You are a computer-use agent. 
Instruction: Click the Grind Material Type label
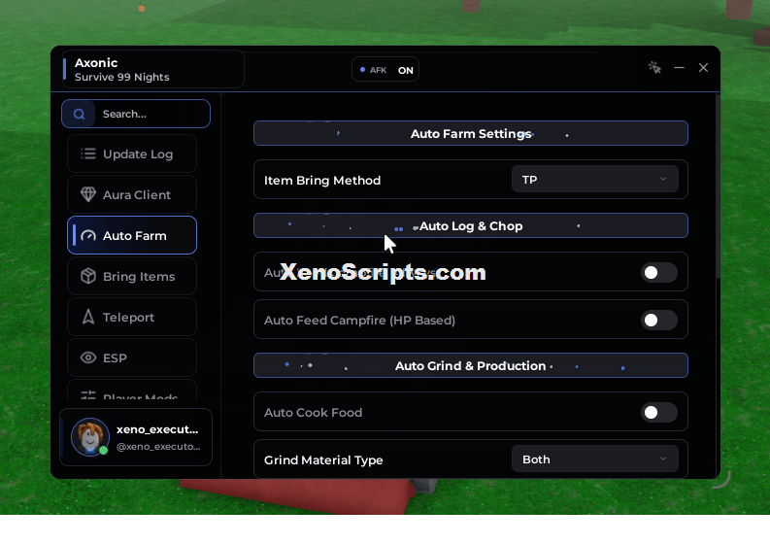[323, 459]
